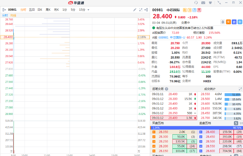Image resolution: width=243 pixels, height=156 pixels.
Task: Add stock to watchlist plus icon
Action: (x=240, y=22)
